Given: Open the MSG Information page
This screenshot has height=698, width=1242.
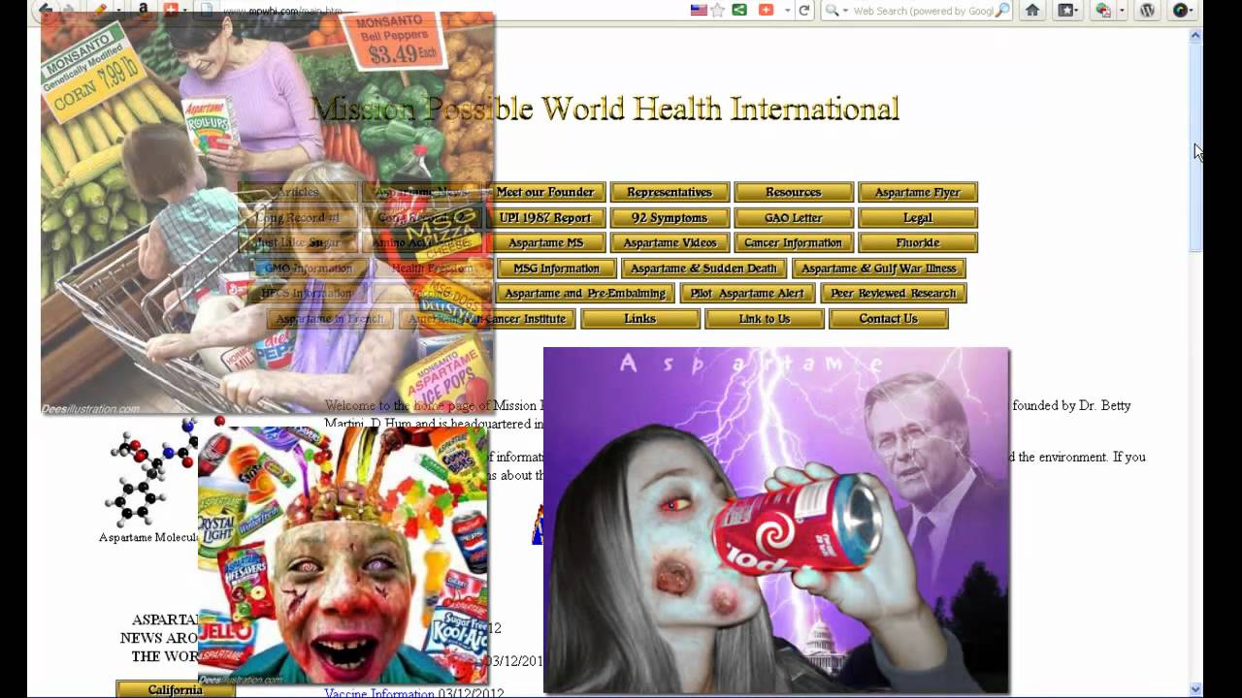Looking at the screenshot, I should pyautogui.click(x=556, y=268).
